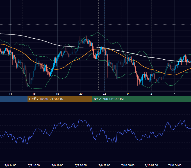Image resolution: width=191 pixels, height=168 pixels.
Task: Click the '16' hour label on the price chart axis
Action: 34,94
